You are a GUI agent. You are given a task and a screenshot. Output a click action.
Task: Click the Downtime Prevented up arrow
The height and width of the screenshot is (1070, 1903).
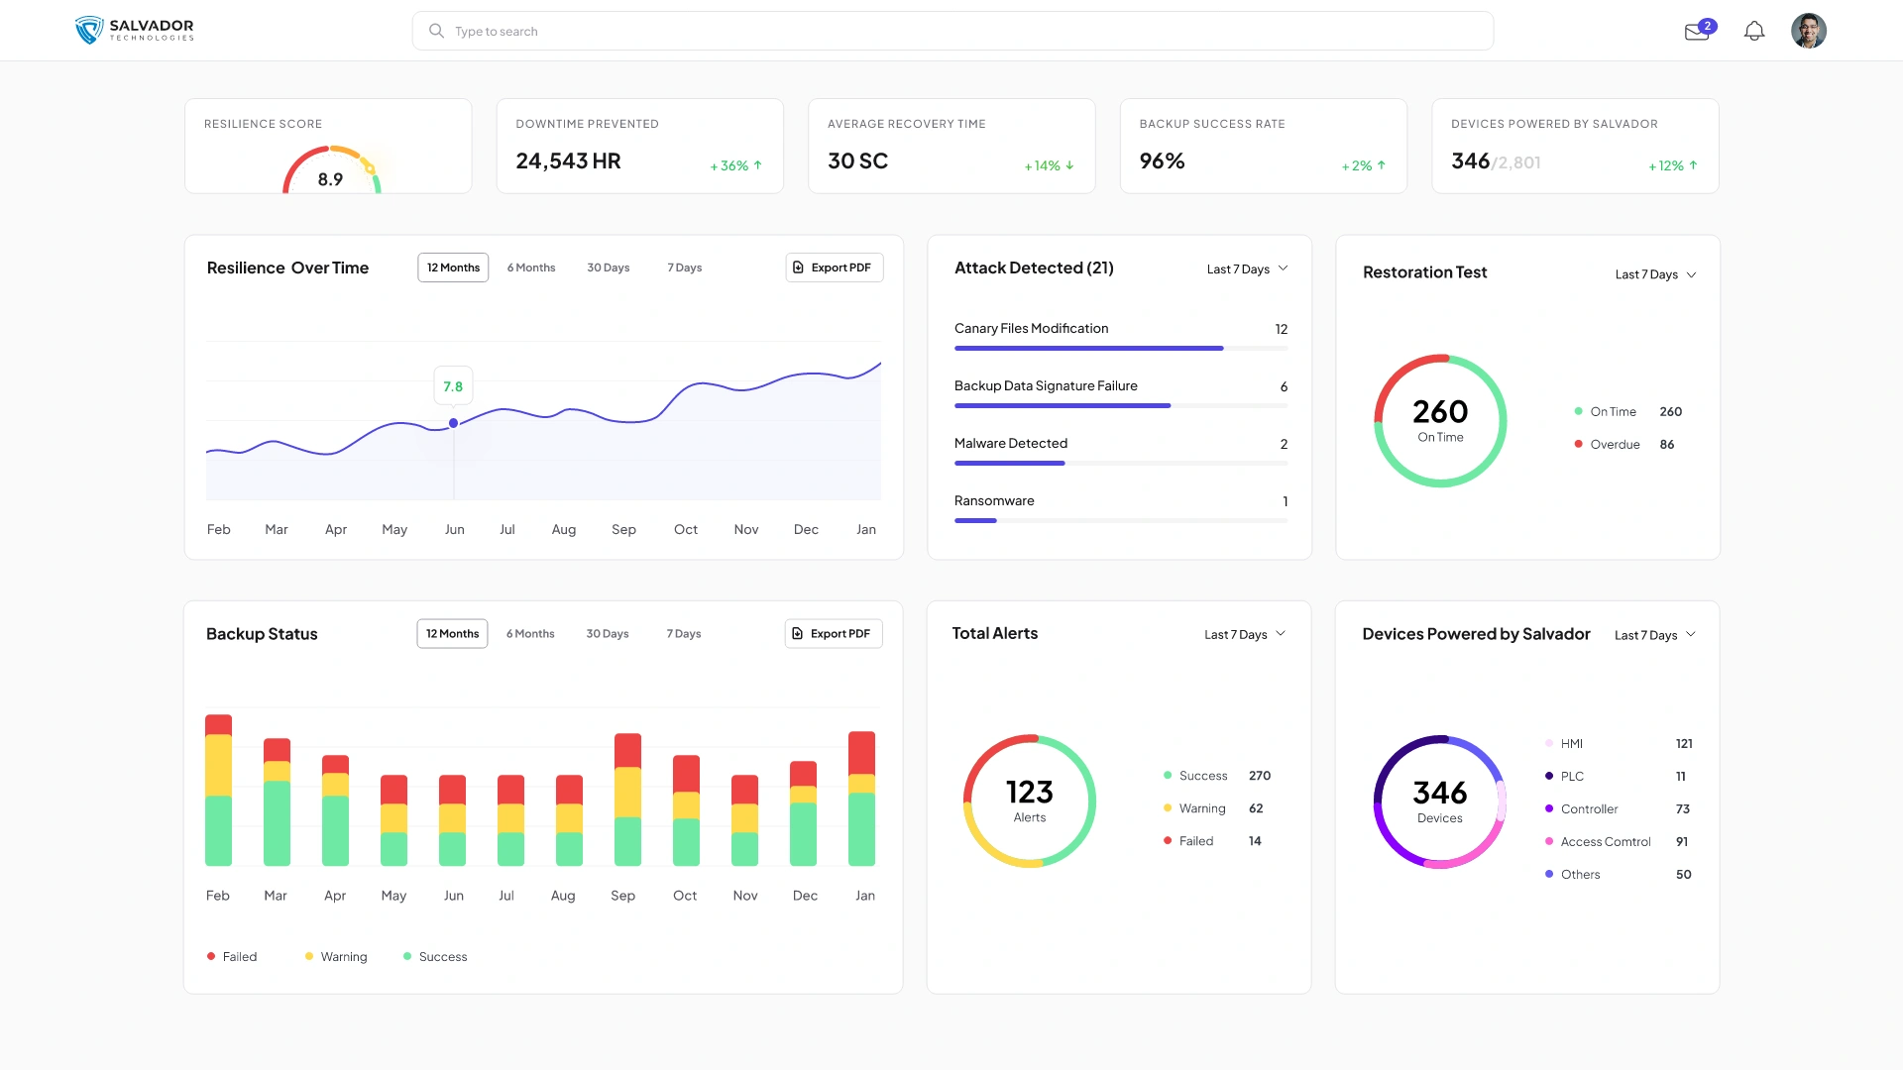tap(757, 165)
